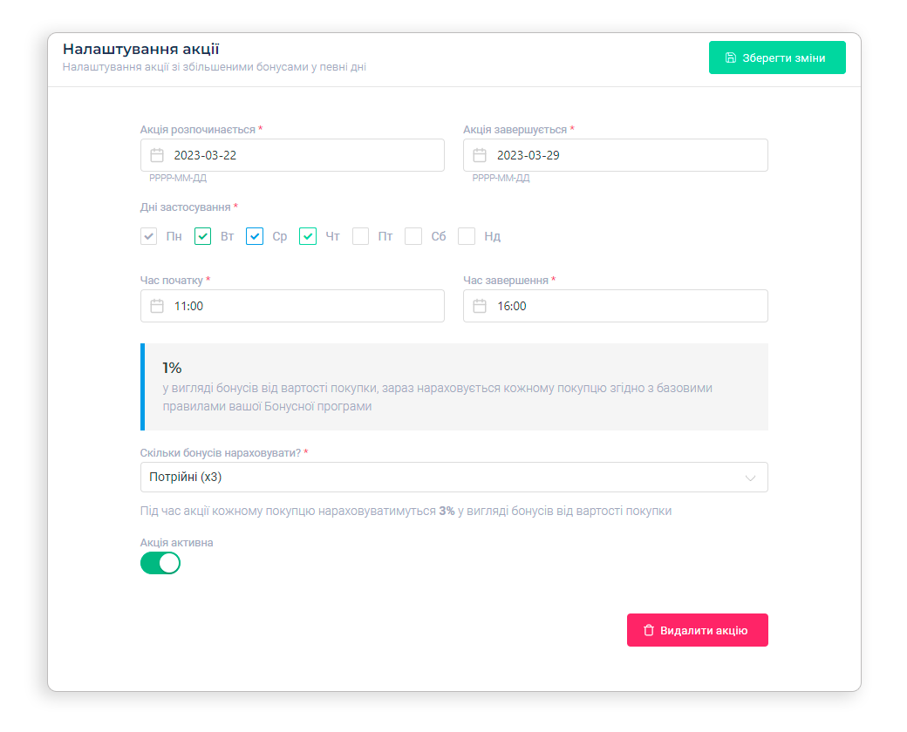The width and height of the screenshot is (907, 732).
Task: Uncheck the Ср (Wednesday) checkbox
Action: [x=255, y=236]
